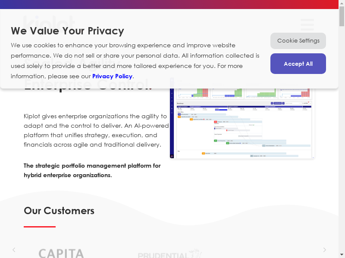Click the Our Customers heading
345x258 pixels.
(x=59, y=211)
